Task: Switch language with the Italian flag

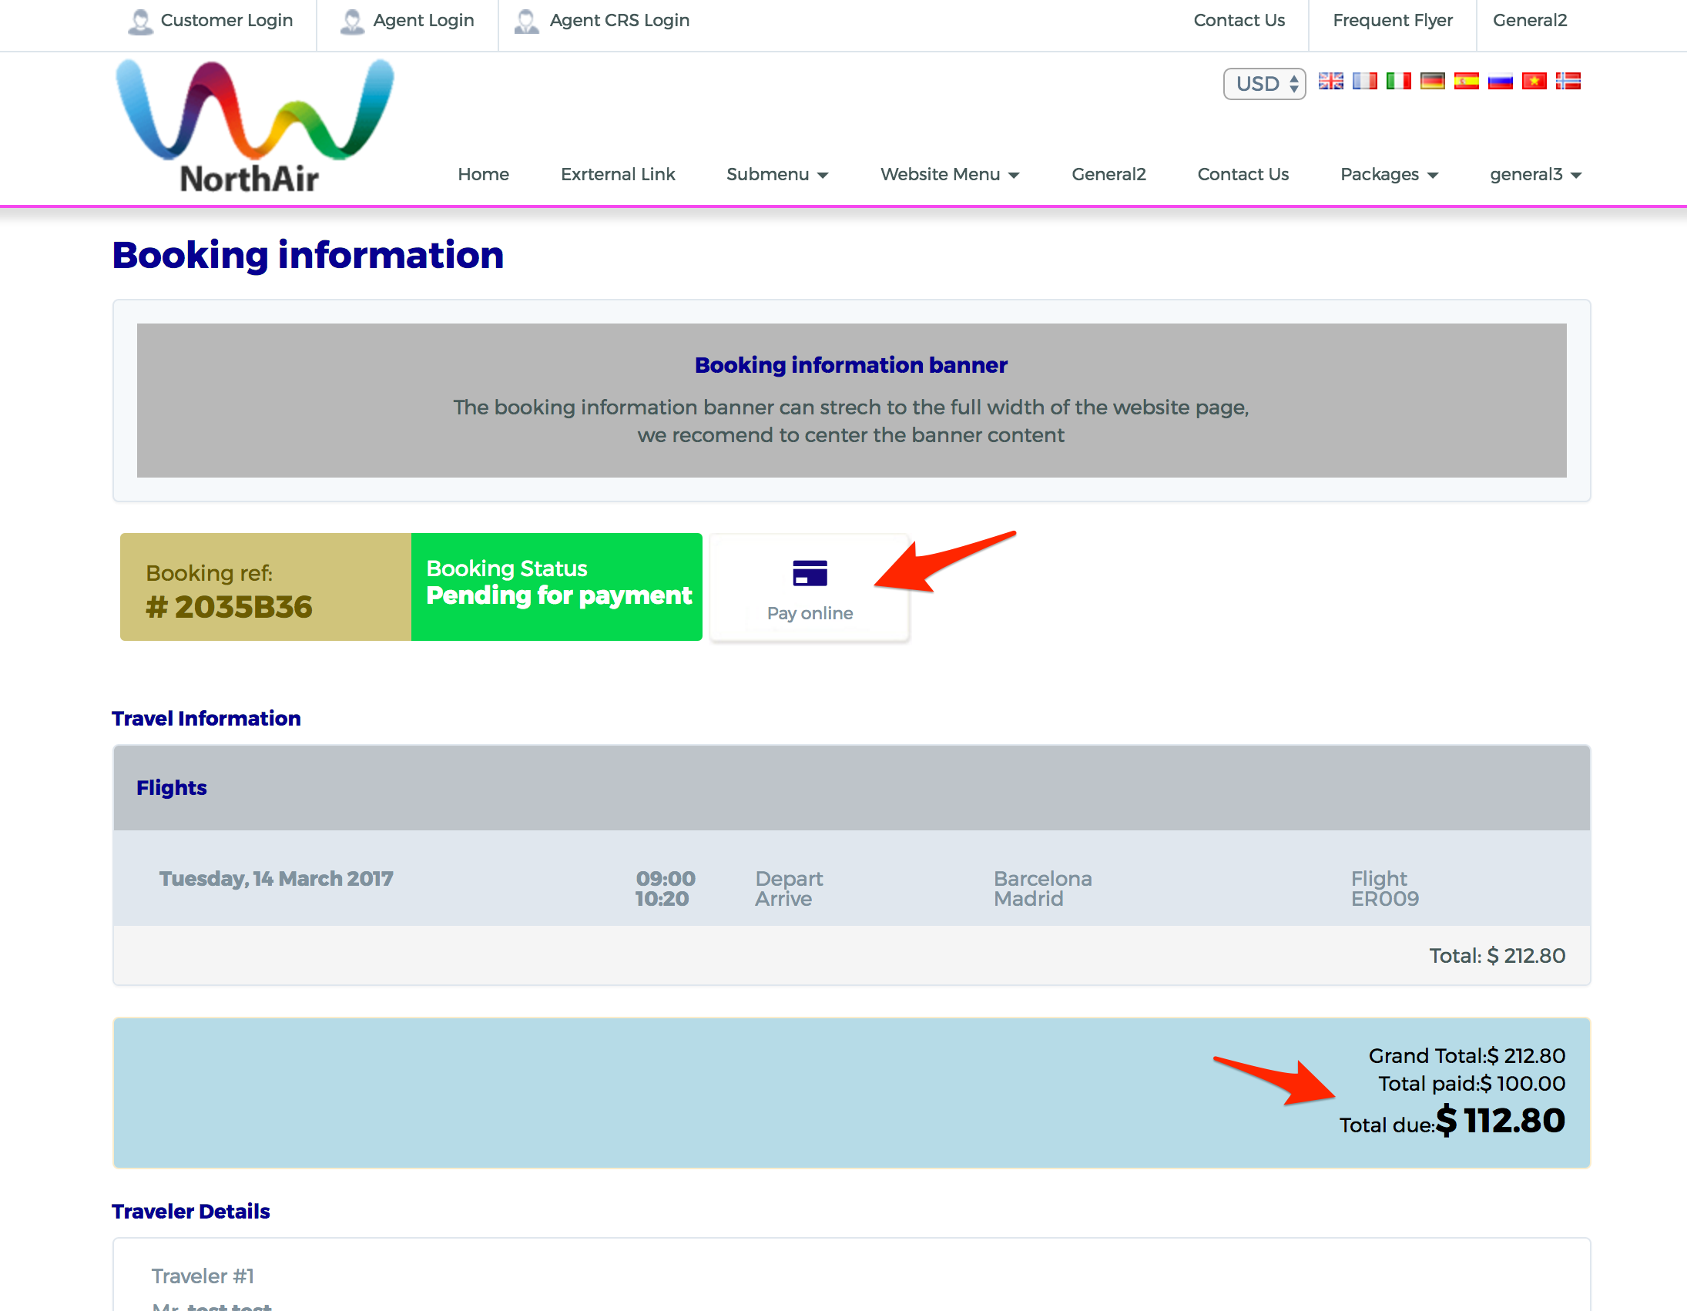Action: [x=1398, y=81]
